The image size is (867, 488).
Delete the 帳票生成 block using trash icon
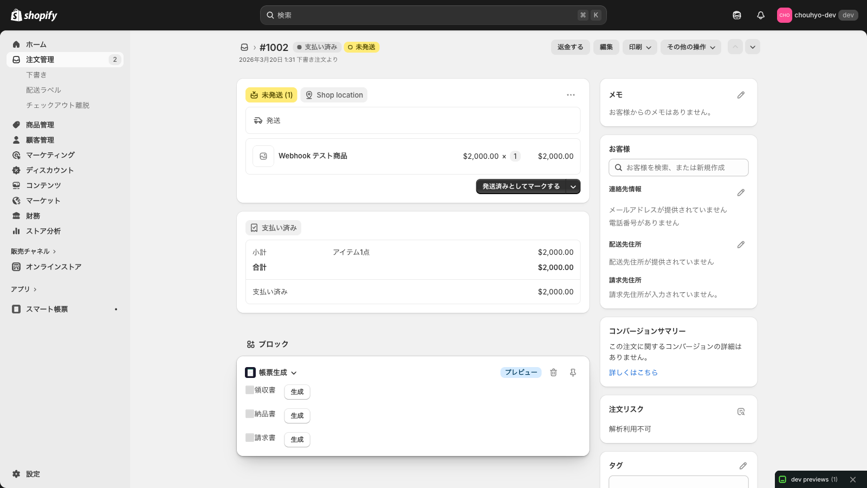coord(553,373)
